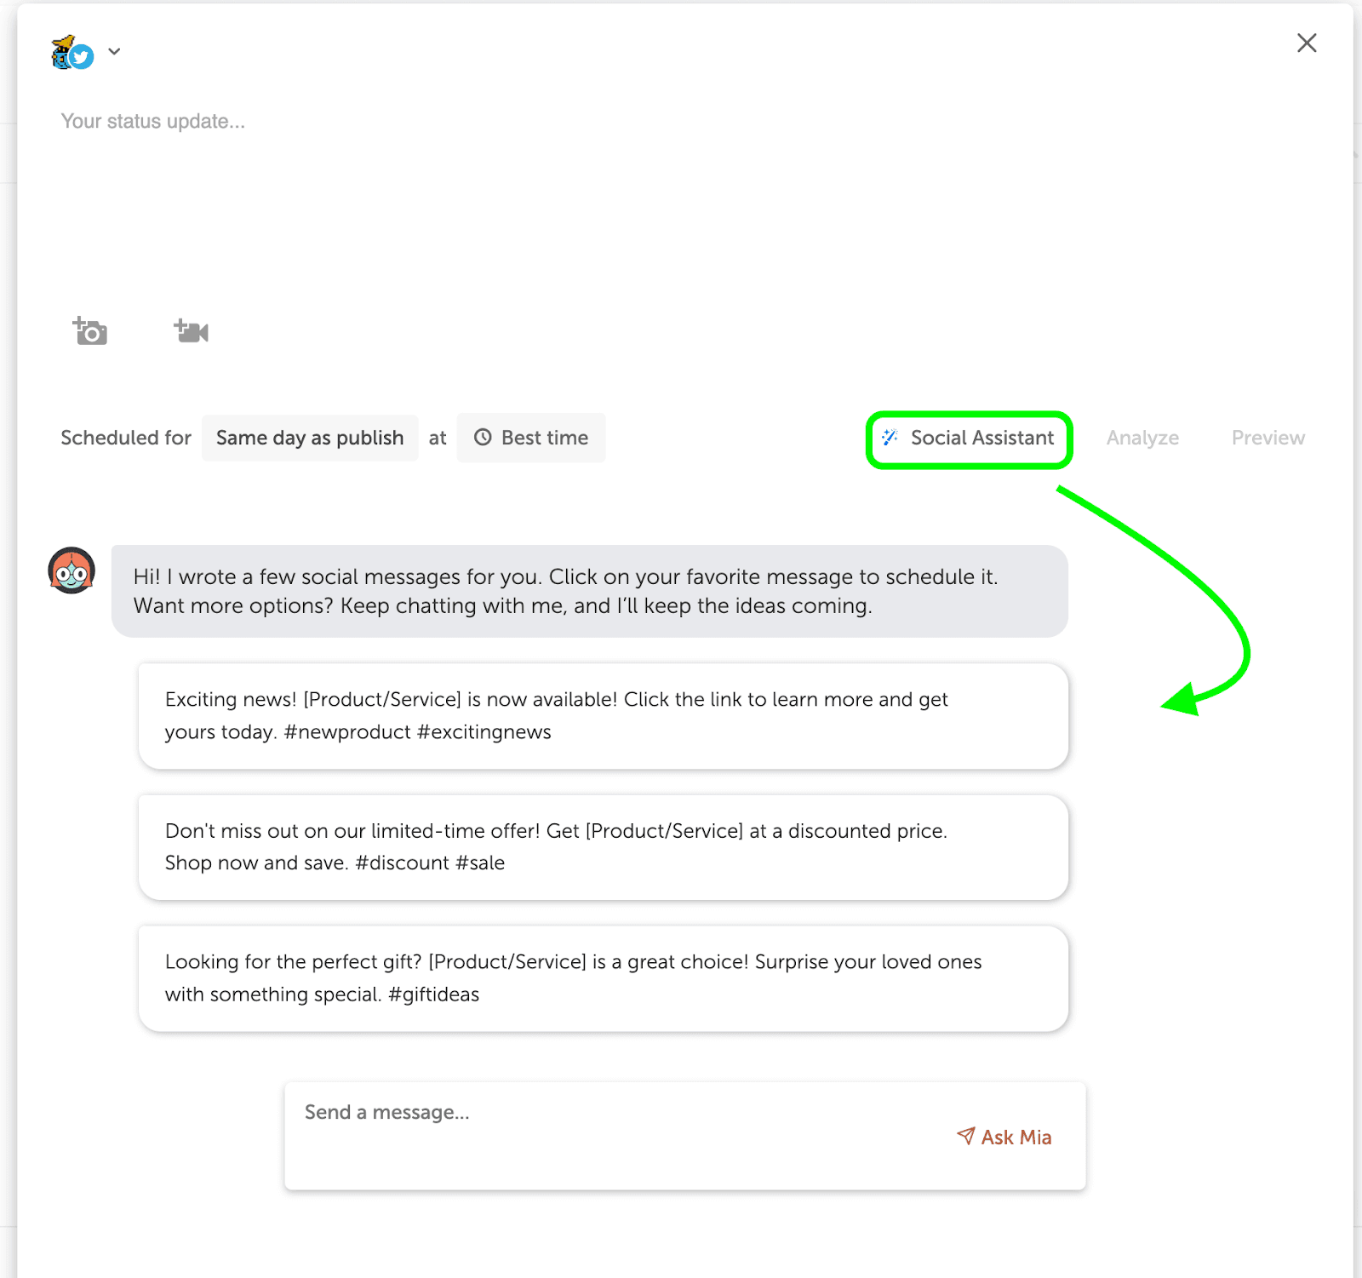This screenshot has width=1362, height=1278.
Task: Open the Best time picker
Action: point(531,438)
